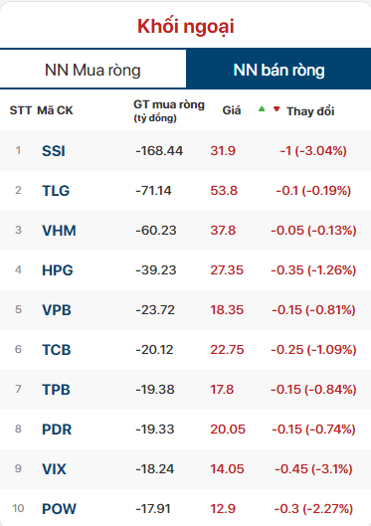Open TPB ticker page
The height and width of the screenshot is (526, 371).
56,390
